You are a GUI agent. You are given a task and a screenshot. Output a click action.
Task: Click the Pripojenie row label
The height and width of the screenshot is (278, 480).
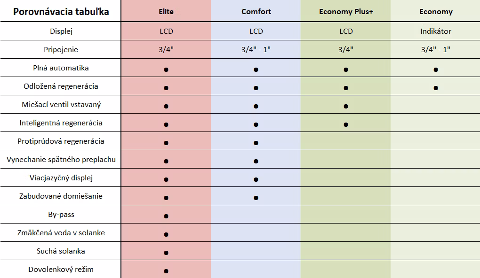(x=61, y=49)
